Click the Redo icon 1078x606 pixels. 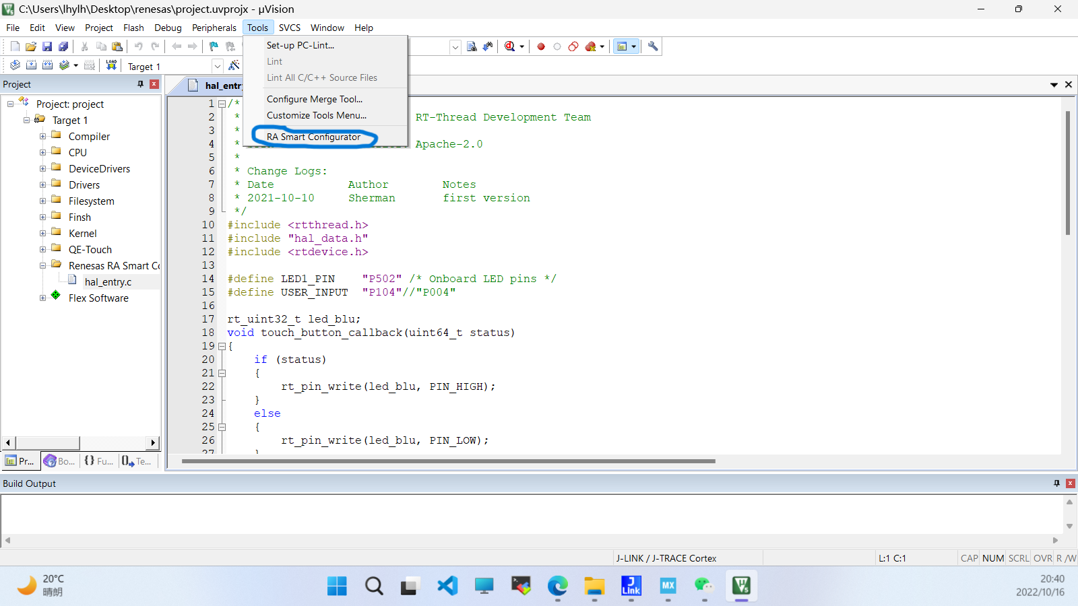point(155,46)
